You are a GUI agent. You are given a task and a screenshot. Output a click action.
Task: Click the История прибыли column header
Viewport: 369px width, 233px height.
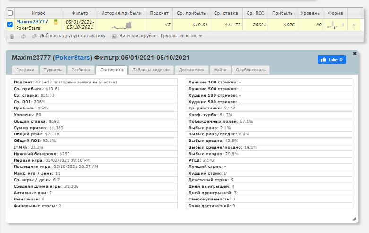point(121,13)
